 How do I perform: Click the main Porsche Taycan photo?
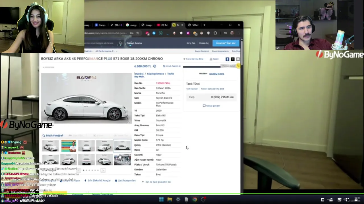(x=86, y=98)
